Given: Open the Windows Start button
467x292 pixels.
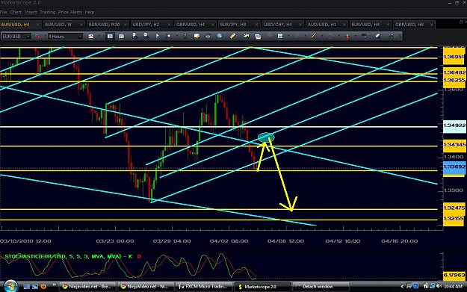Looking at the screenshot, I should click(x=10, y=286).
